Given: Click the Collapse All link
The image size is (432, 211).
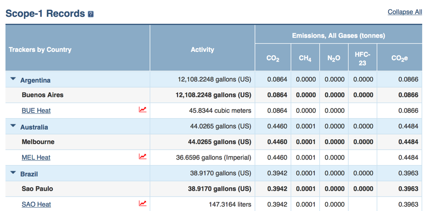Looking at the screenshot, I should 405,12.
